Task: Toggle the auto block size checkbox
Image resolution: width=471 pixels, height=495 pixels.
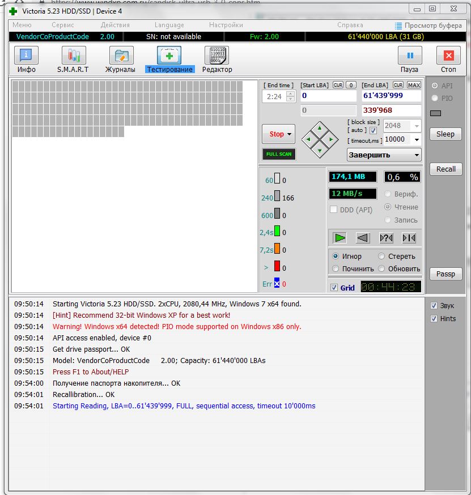Action: coord(373,130)
